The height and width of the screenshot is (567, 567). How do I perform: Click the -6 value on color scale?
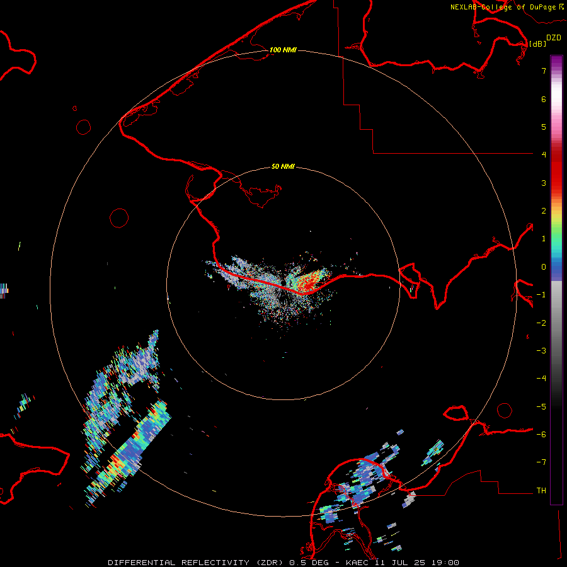click(x=541, y=435)
